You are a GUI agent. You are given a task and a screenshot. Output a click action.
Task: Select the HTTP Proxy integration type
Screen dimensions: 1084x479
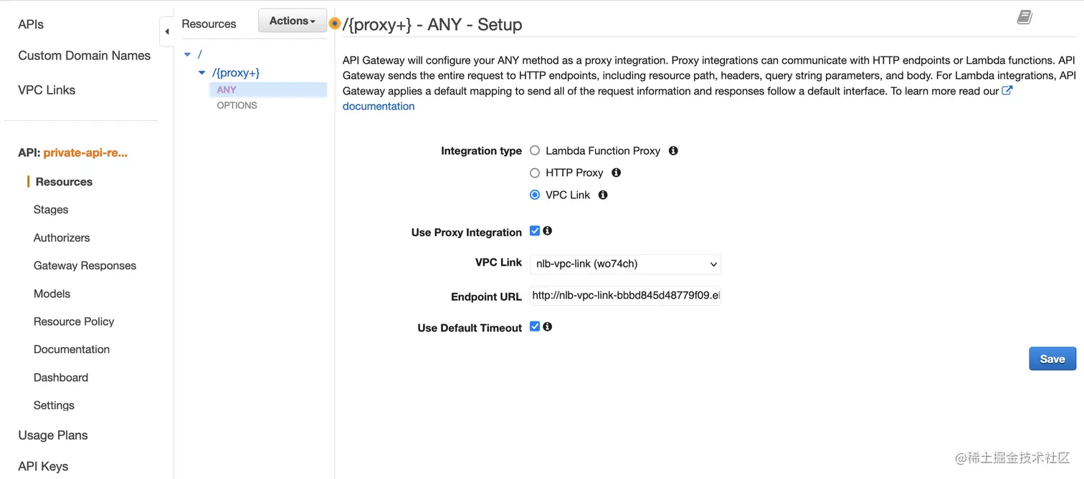click(535, 173)
